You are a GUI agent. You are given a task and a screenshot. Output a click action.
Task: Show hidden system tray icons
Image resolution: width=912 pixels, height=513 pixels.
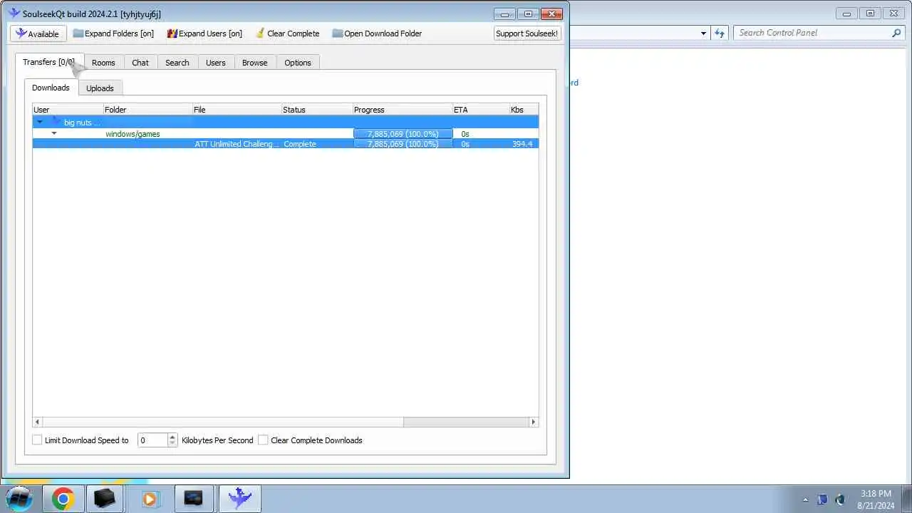(x=805, y=500)
